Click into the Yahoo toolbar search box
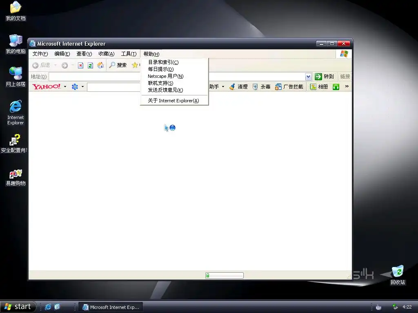418x313 pixels. pyautogui.click(x=113, y=87)
